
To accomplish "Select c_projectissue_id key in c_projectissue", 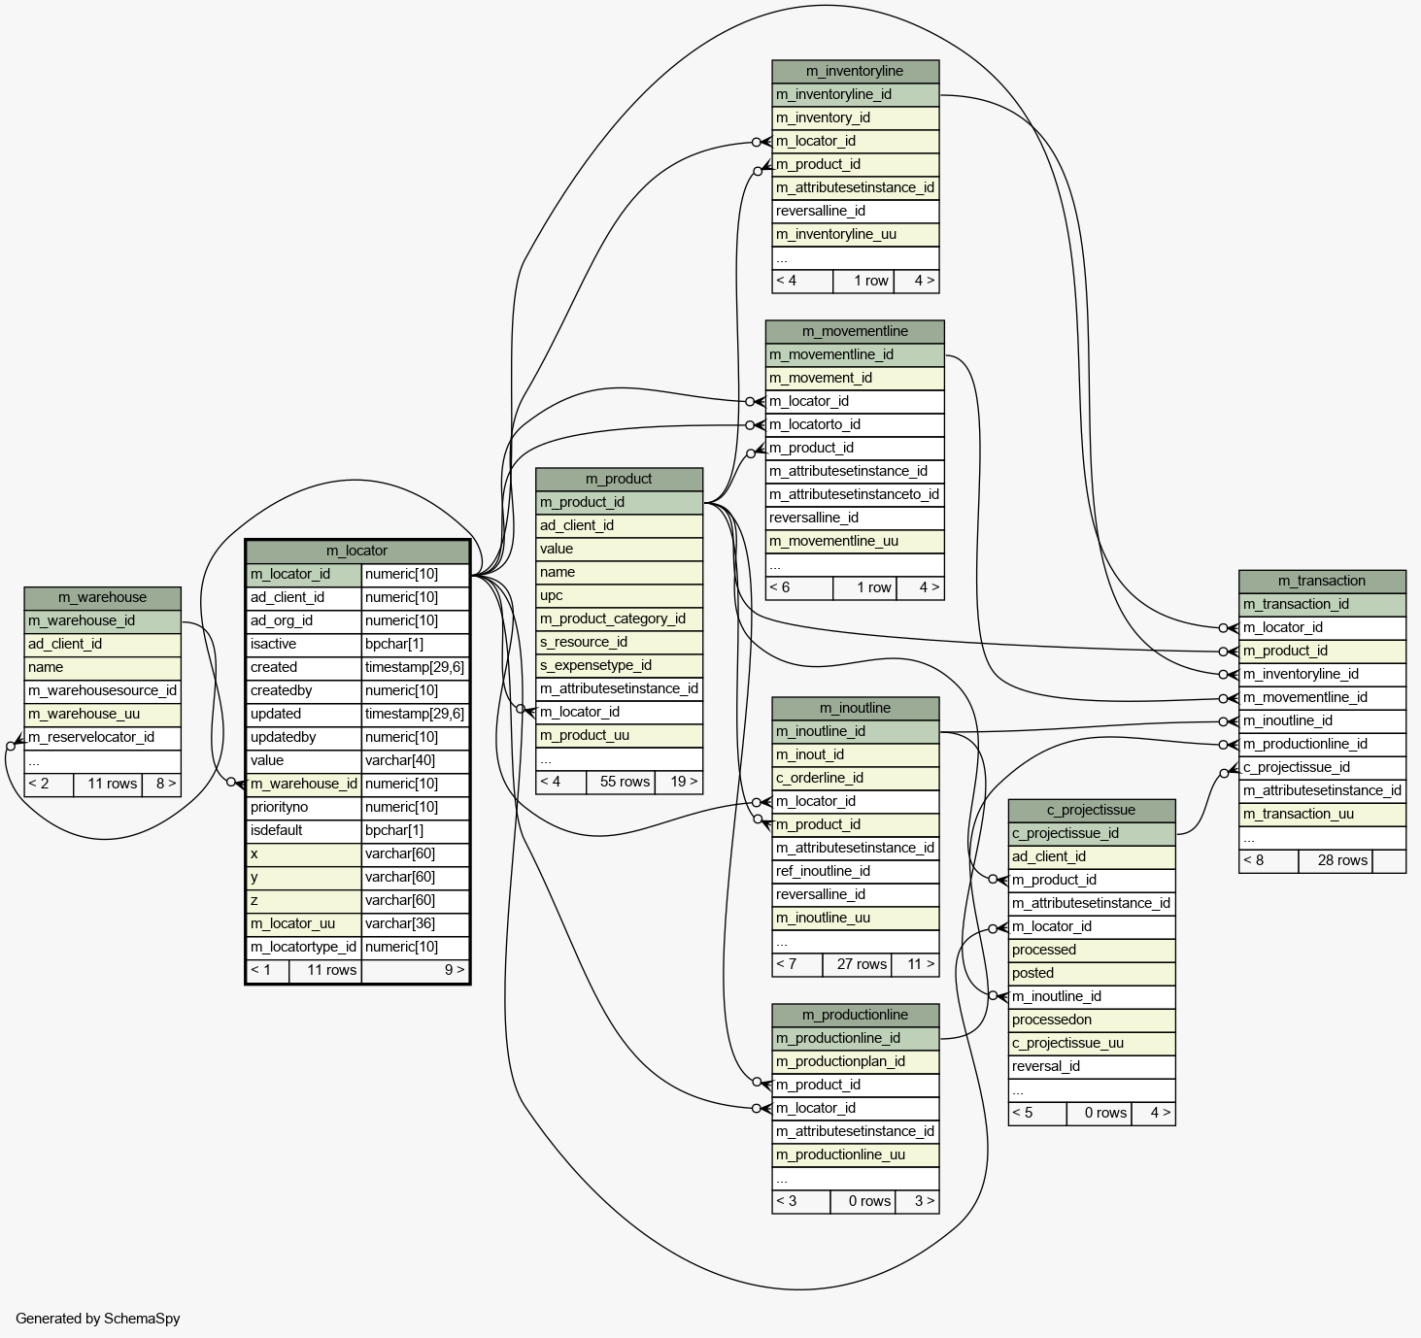I will click(x=1092, y=833).
